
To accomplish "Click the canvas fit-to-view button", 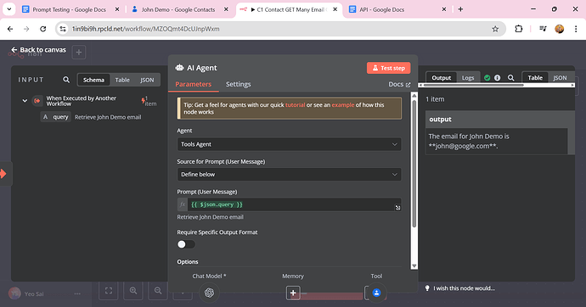I will pyautogui.click(x=109, y=291).
